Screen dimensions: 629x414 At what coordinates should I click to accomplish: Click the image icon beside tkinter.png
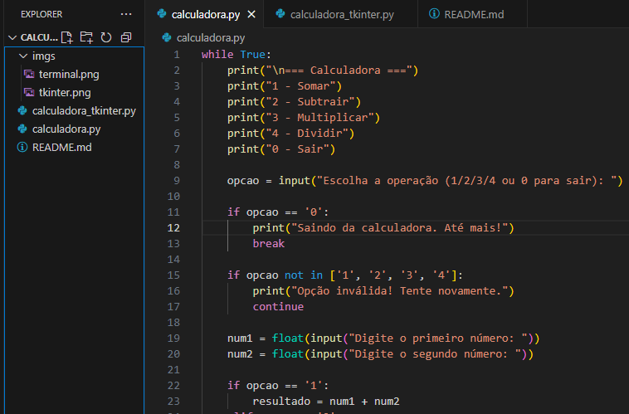pyautogui.click(x=29, y=92)
